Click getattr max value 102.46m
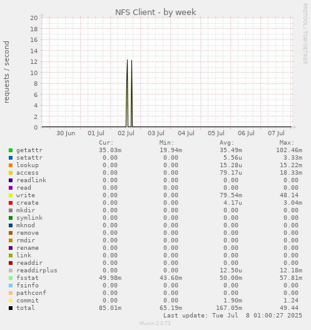Screen dimensions: 311x330 tap(289, 150)
